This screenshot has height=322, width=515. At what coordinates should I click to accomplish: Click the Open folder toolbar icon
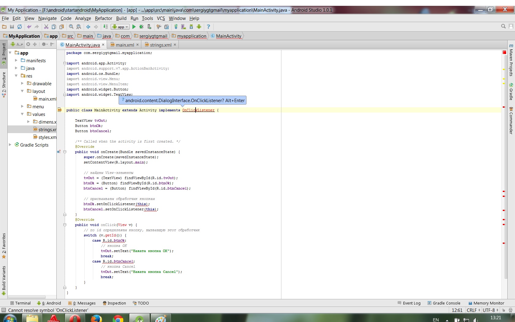tap(4, 27)
